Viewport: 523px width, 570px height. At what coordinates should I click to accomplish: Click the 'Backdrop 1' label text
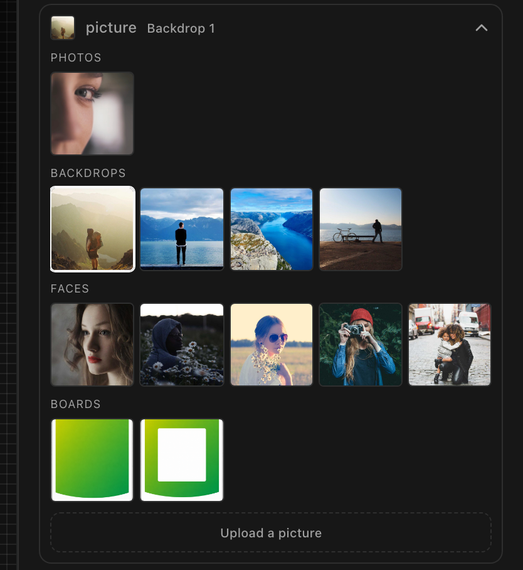[181, 28]
